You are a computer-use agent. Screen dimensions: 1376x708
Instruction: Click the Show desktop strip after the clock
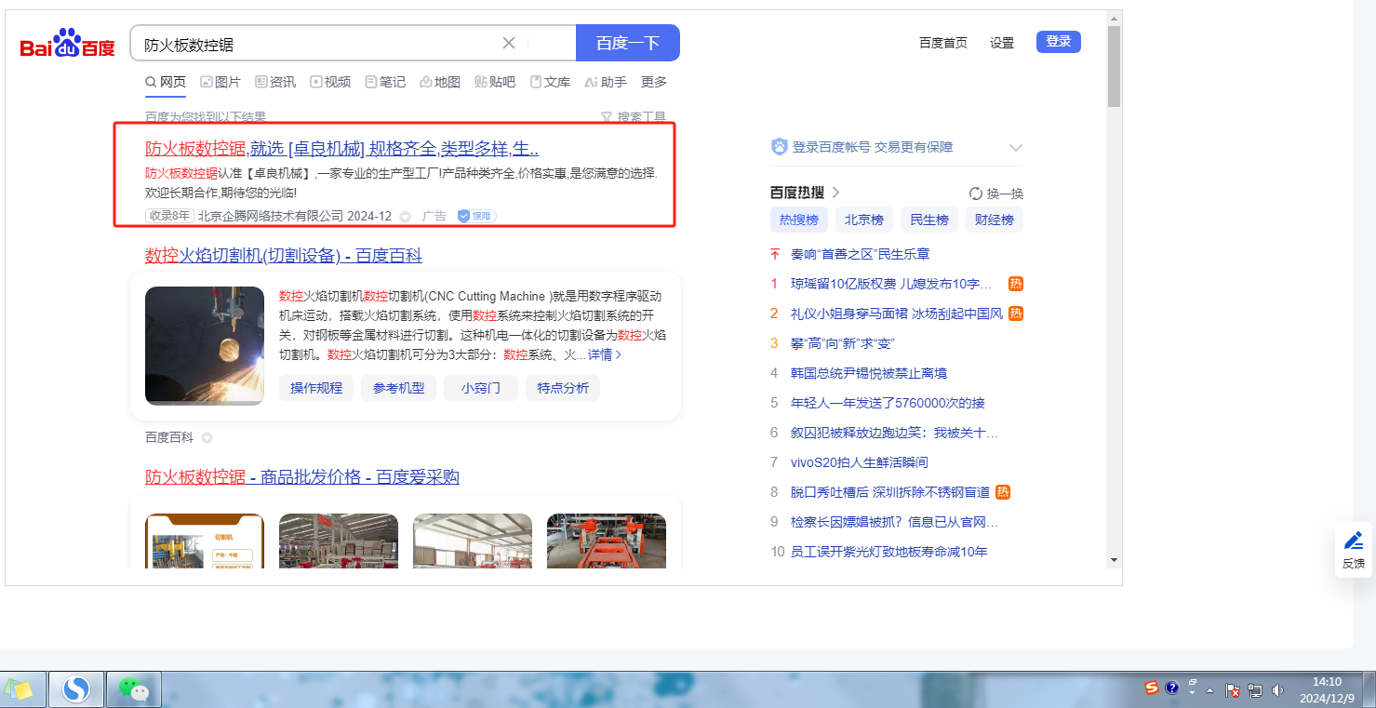tap(1369, 689)
